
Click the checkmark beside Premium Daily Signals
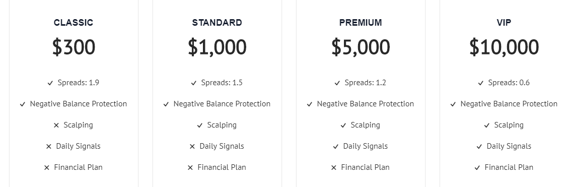pyautogui.click(x=336, y=146)
